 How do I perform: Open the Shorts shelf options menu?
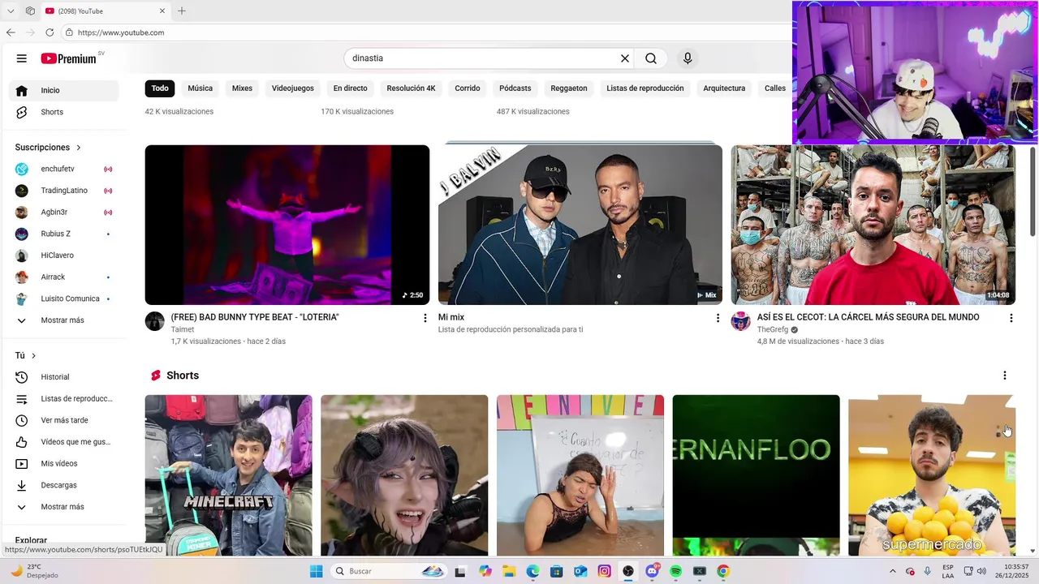coord(1005,376)
